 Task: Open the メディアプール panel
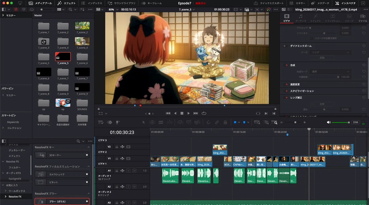[x=40, y=3]
